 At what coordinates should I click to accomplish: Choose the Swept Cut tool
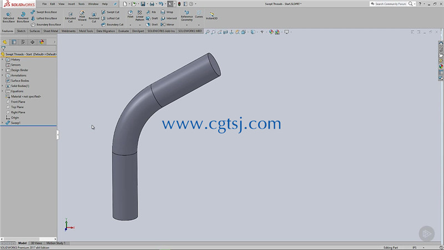point(110,12)
